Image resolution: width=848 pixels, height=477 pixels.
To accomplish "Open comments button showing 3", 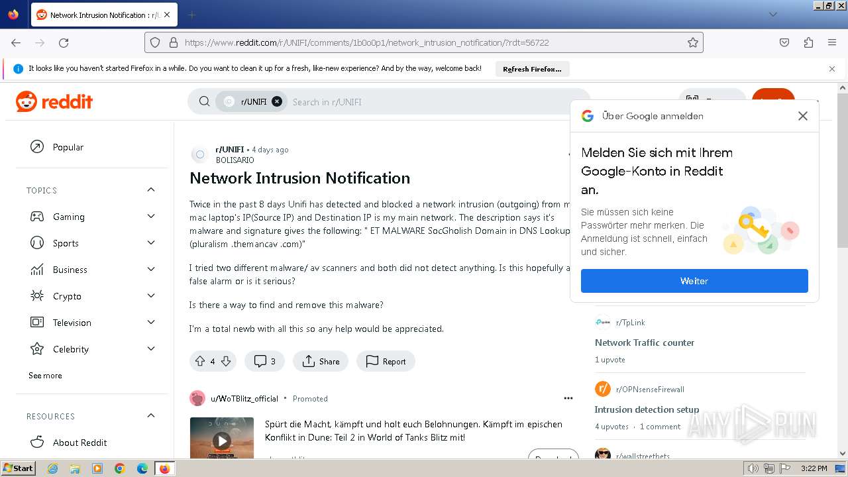I will click(x=264, y=361).
